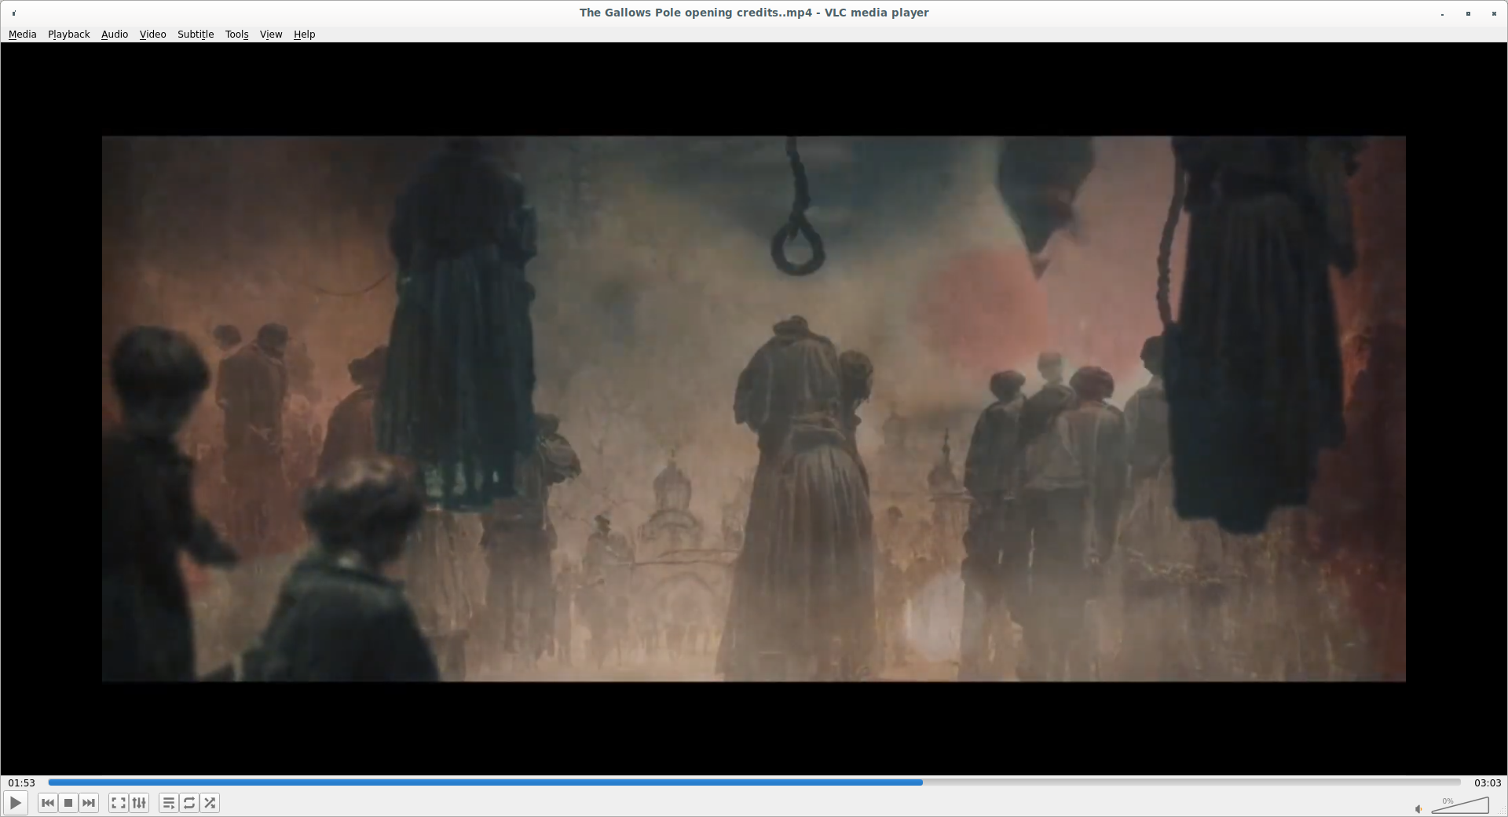
Task: Stop playback with the Stop button
Action: point(68,803)
